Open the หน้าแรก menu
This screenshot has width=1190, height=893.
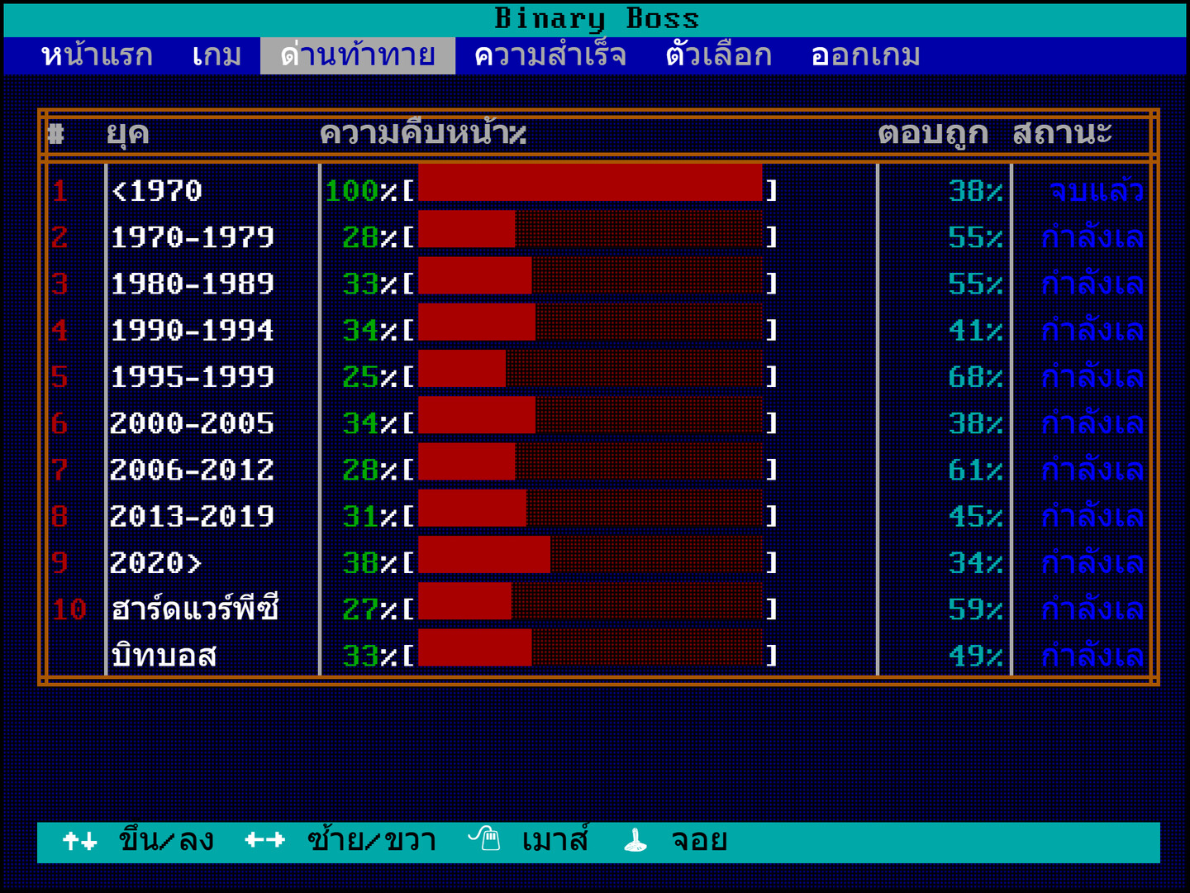[97, 55]
